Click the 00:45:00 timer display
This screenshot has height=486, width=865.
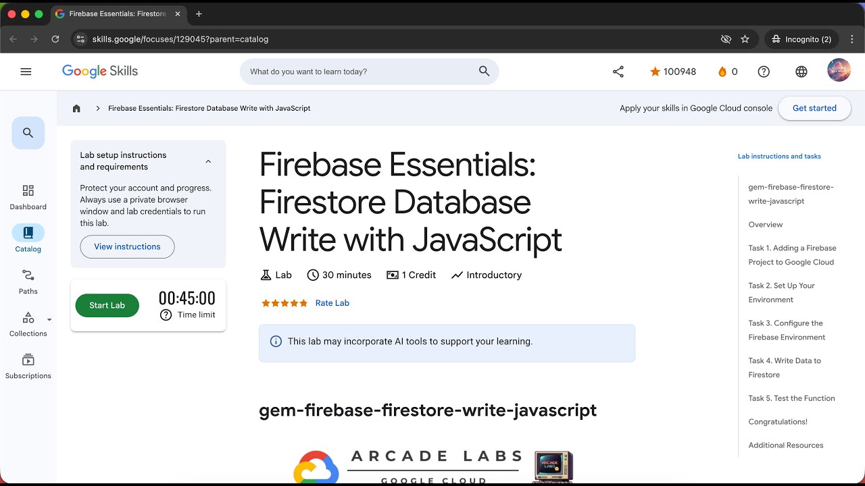click(187, 298)
